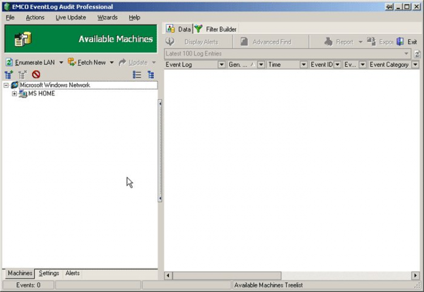Click the Exit toolbar button
The width and height of the screenshot is (424, 292).
(x=407, y=42)
